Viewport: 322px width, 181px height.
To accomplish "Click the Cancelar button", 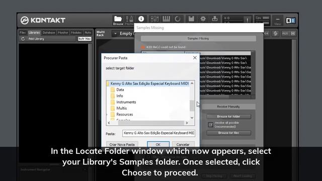I will click(183, 144).
